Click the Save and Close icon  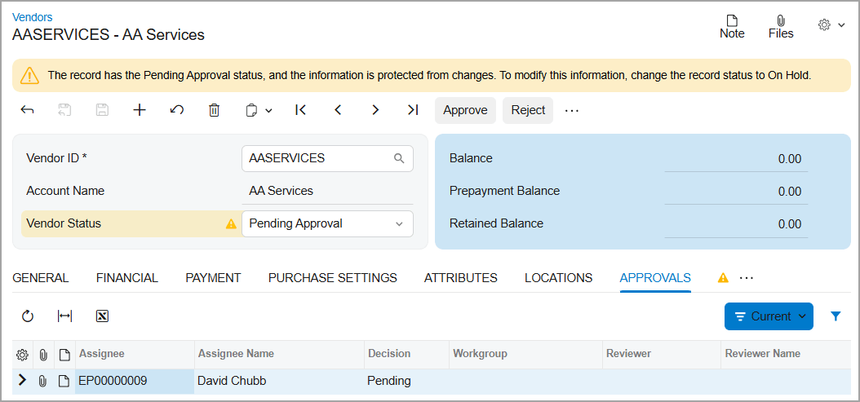tap(64, 110)
